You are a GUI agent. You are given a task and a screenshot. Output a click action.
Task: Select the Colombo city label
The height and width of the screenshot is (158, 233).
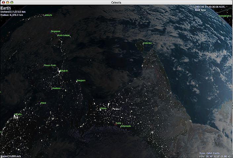(x=147, y=43)
